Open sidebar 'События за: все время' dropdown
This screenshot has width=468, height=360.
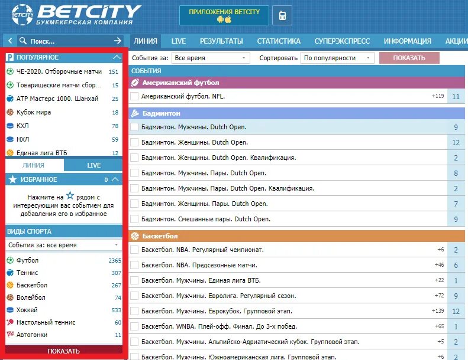(x=63, y=245)
